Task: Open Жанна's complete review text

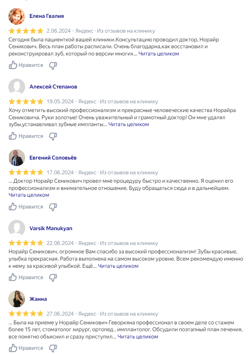Action: (138, 337)
